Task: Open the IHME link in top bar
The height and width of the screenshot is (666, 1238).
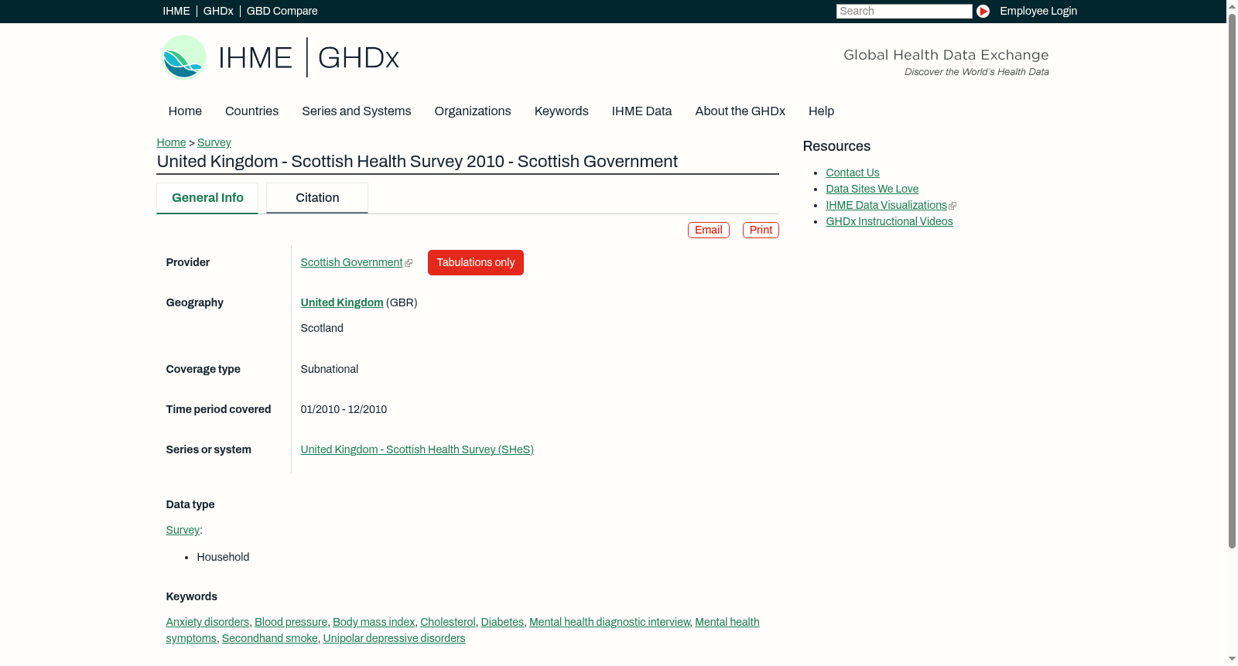Action: pos(176,11)
